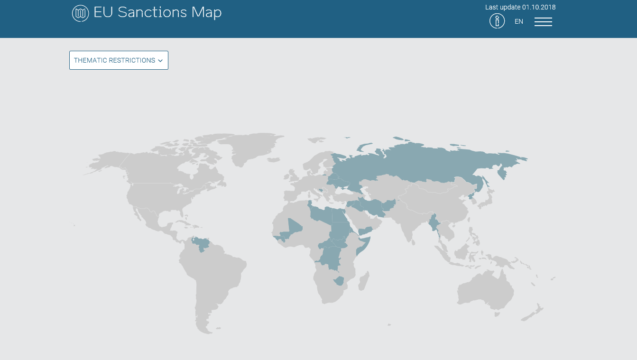Open the hamburger menu
Viewport: 637px width, 360px height.
[x=543, y=22]
